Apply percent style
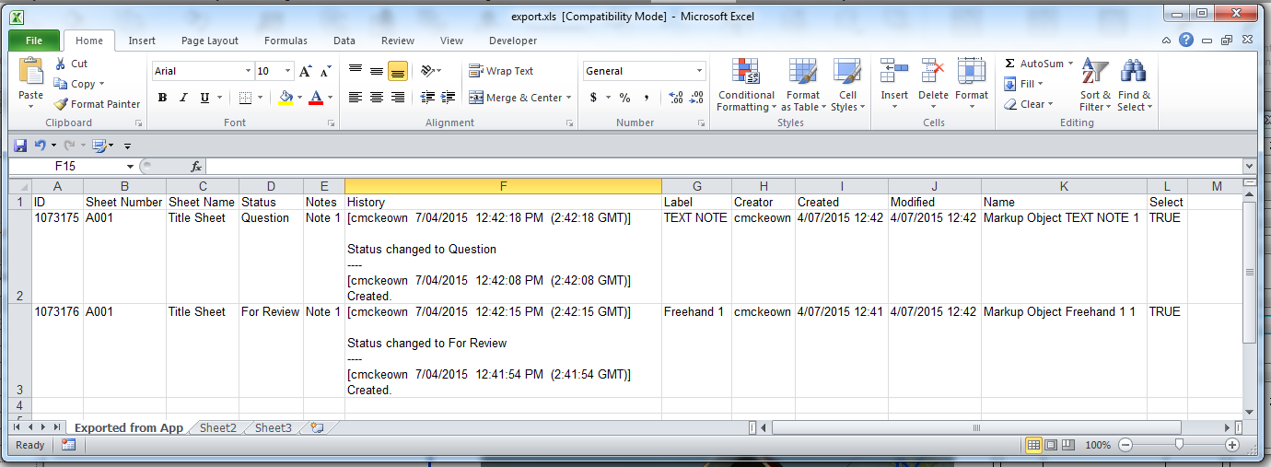Image resolution: width=1271 pixels, height=467 pixels. click(x=624, y=98)
